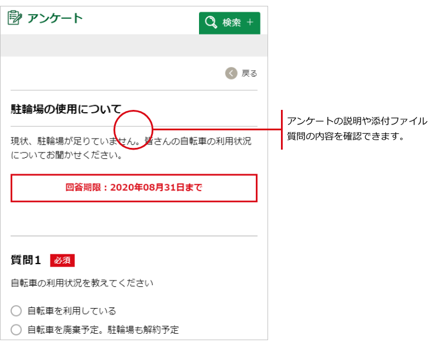Expand search with the plus icon

point(250,23)
